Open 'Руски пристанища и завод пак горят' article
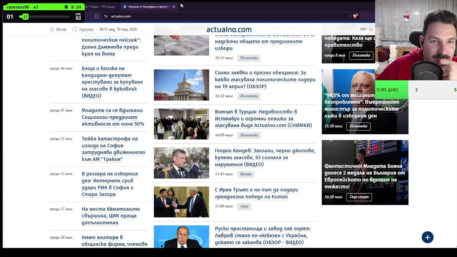Viewport: 457px width, 257px height. tap(263, 236)
